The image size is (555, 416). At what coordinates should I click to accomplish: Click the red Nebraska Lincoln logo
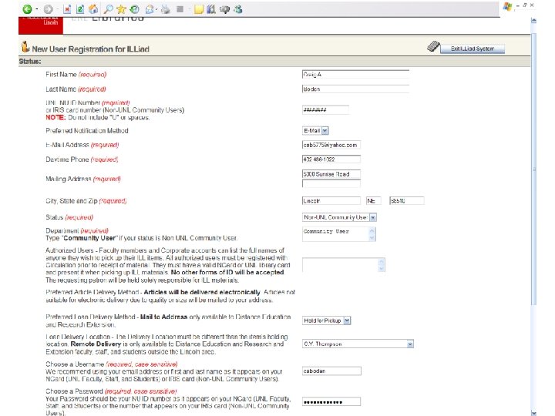point(41,25)
